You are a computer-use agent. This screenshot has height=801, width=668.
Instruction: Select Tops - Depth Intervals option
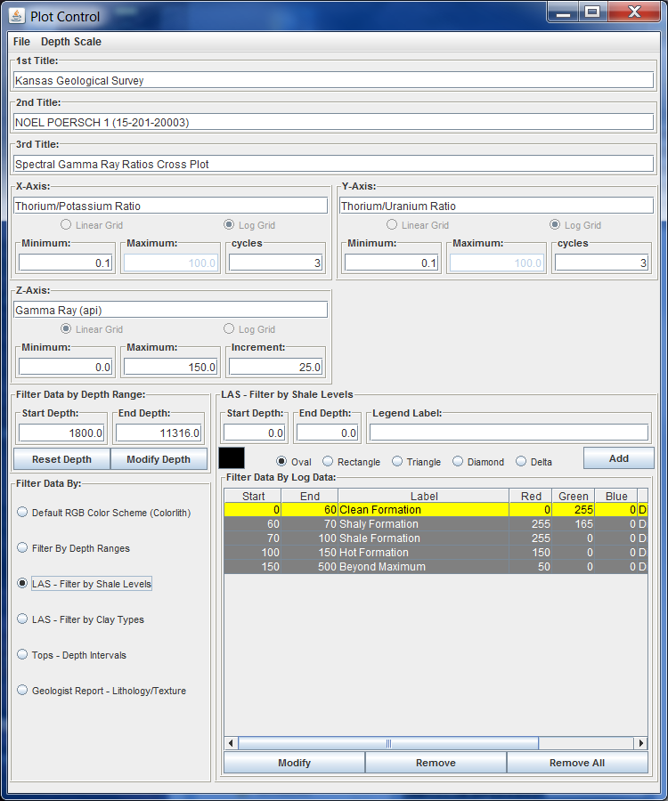pos(71,655)
